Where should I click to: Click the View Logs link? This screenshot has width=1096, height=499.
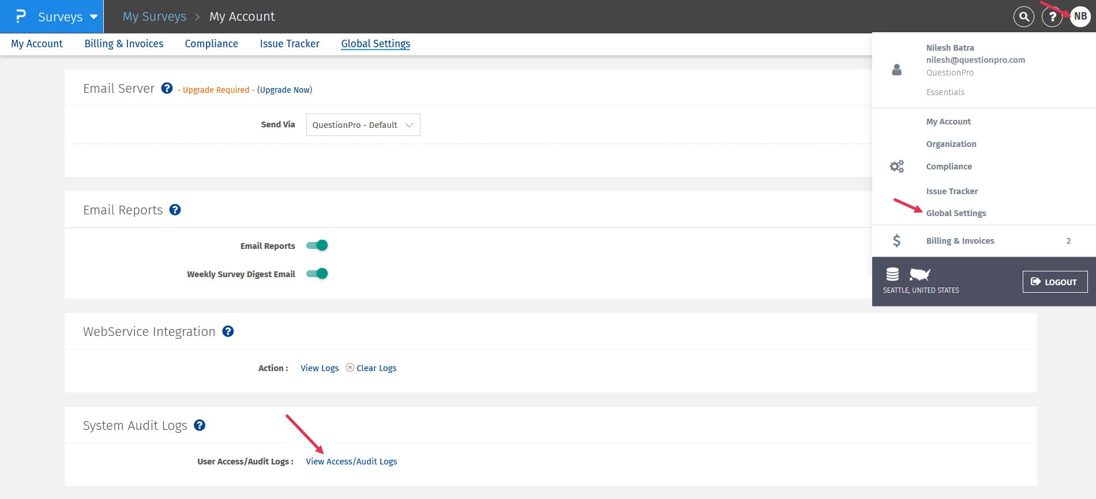(320, 368)
